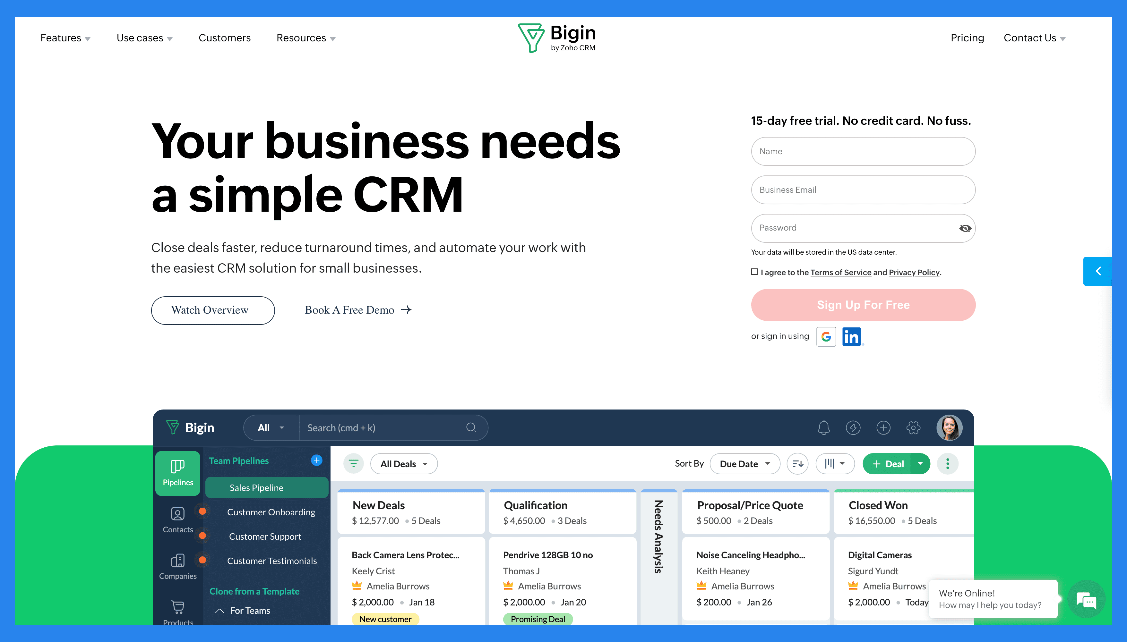The image size is (1127, 642).
Task: Click arrow next to Book A Free Demo
Action: click(406, 310)
